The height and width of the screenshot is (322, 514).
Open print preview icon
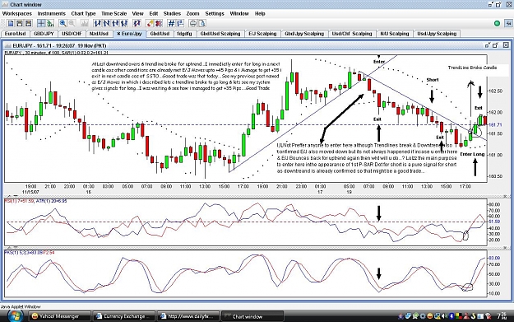(x=201, y=23)
